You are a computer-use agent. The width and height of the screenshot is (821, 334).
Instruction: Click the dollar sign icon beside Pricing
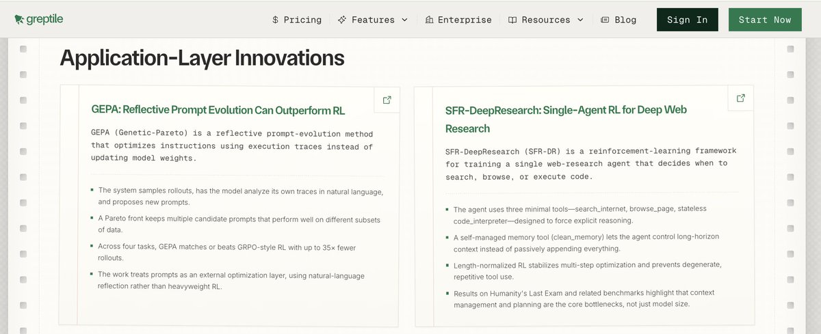[275, 20]
